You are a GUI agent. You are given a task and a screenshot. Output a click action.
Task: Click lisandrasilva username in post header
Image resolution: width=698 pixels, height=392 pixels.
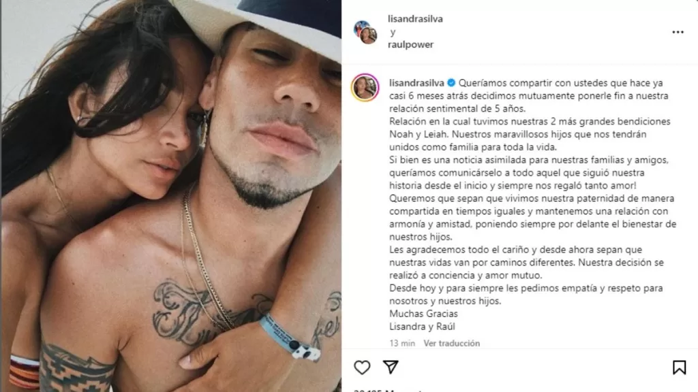point(415,18)
